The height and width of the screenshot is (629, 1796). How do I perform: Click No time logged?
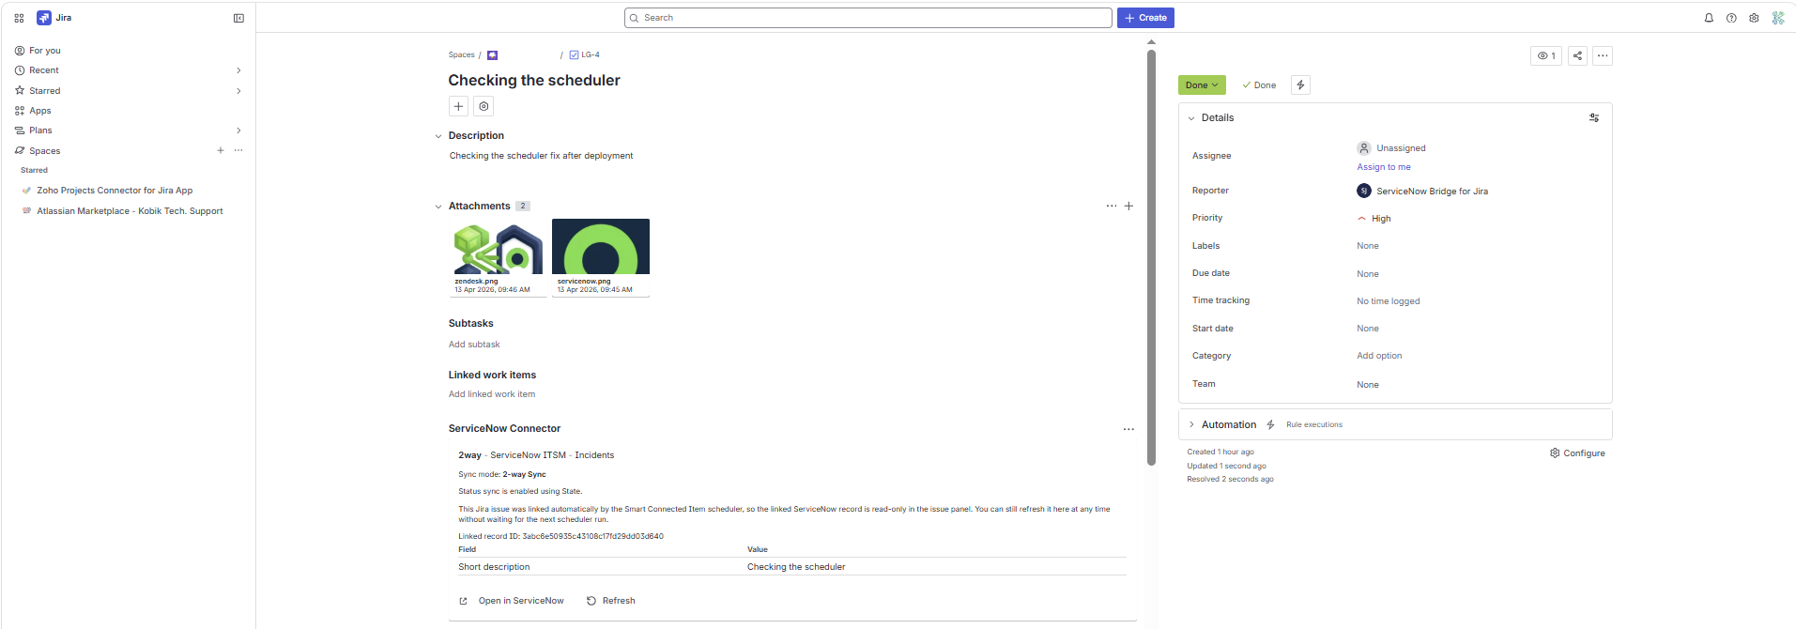coord(1388,301)
